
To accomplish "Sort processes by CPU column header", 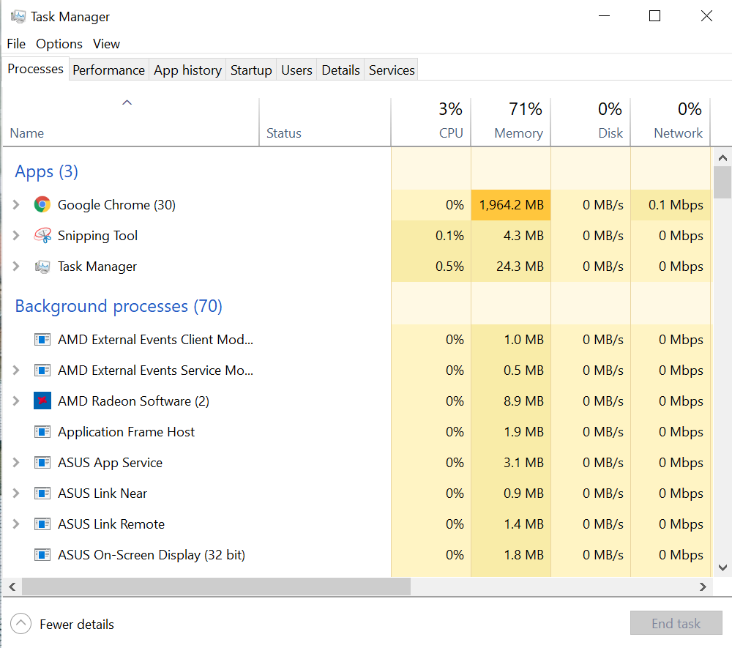I will [451, 133].
